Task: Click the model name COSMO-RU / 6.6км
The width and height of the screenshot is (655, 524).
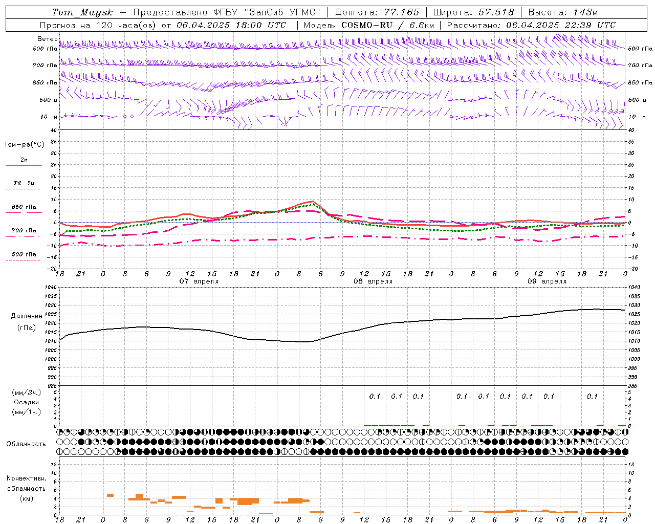Action: tap(387, 25)
